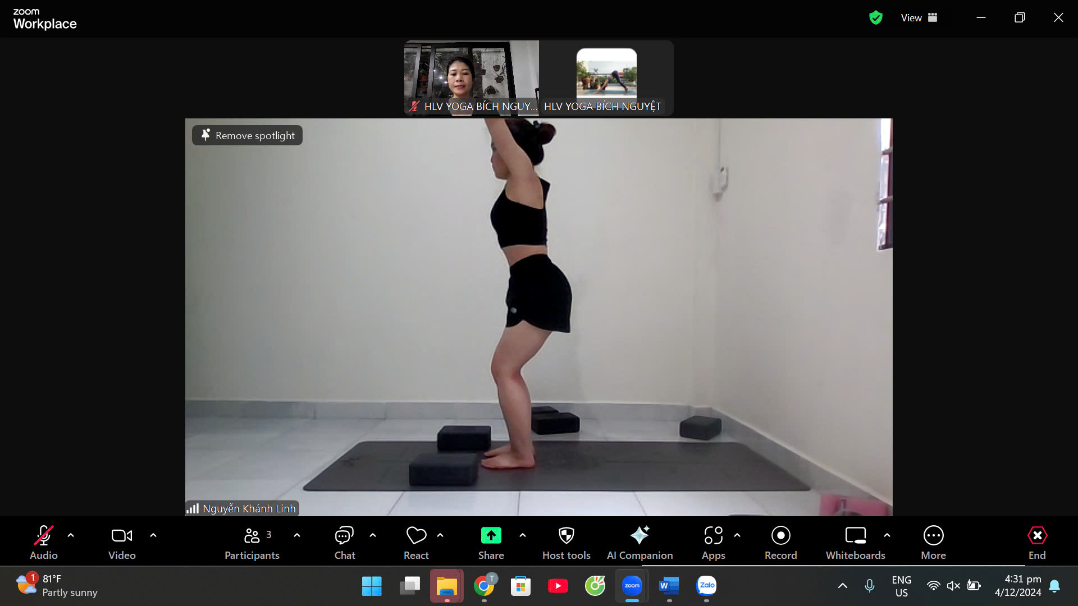The height and width of the screenshot is (606, 1078).
Task: Expand the arrow next to Participants
Action: pos(297,535)
